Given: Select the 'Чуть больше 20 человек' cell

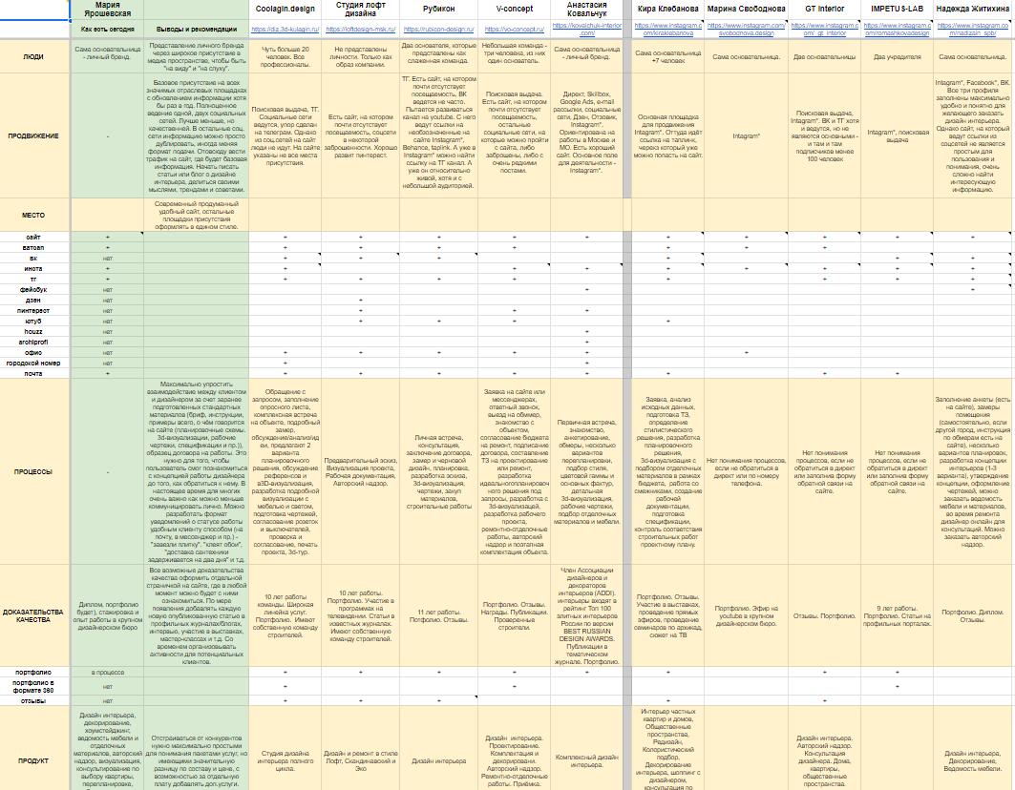Looking at the screenshot, I should 285,57.
